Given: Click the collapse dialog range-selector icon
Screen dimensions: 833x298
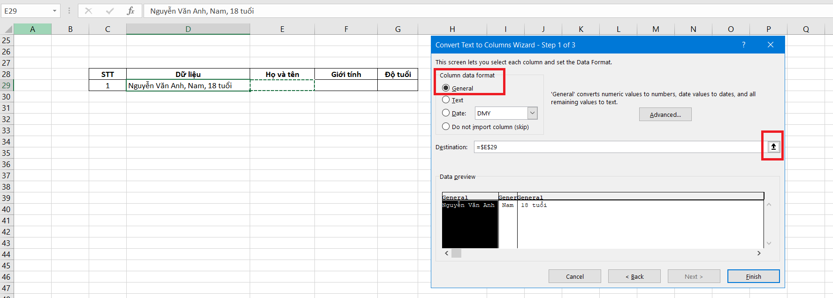Looking at the screenshot, I should pos(773,147).
